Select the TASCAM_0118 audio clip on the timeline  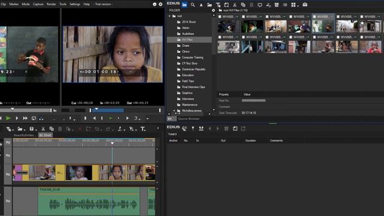point(89,202)
